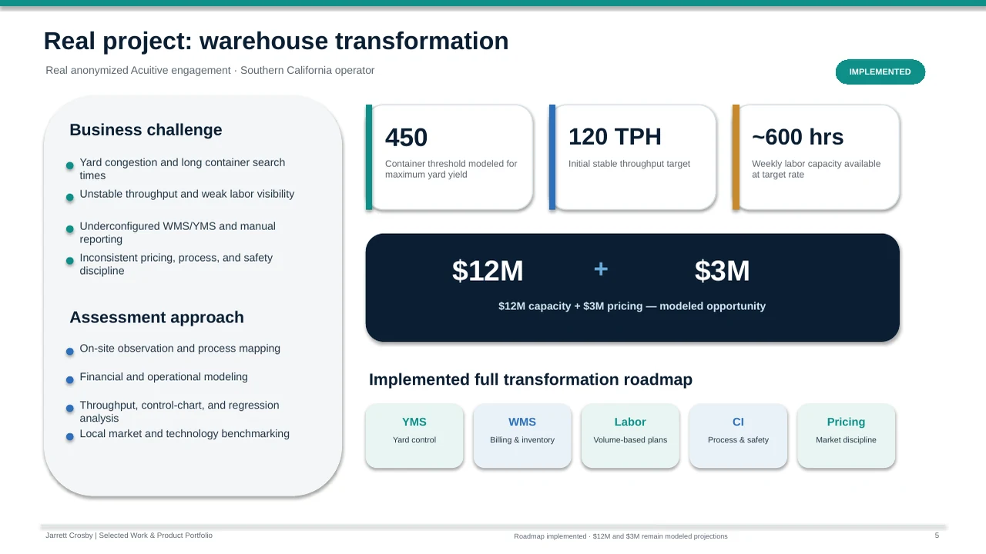The height and width of the screenshot is (554, 986).
Task: Click the ~600 hrs labor capacity card
Action: pos(816,157)
